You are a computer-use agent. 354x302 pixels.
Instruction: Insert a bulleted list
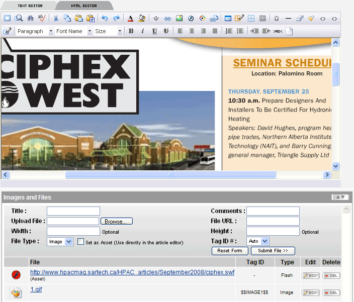pyautogui.click(x=240, y=31)
